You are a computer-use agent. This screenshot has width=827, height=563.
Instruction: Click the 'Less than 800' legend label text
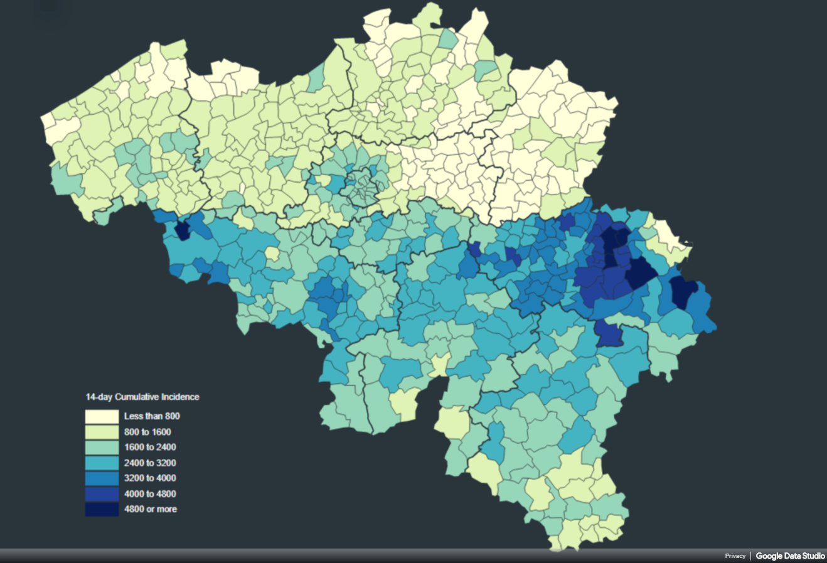click(x=152, y=416)
